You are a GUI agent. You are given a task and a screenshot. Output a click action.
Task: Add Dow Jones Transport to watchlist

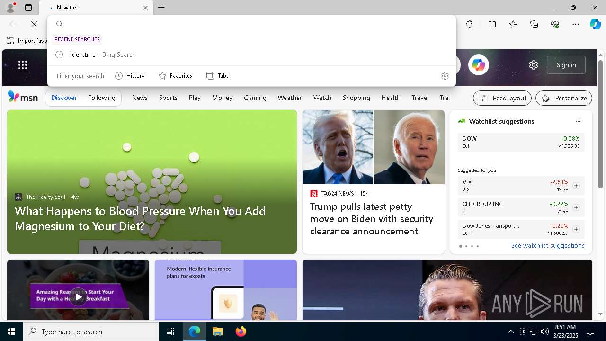click(x=576, y=229)
